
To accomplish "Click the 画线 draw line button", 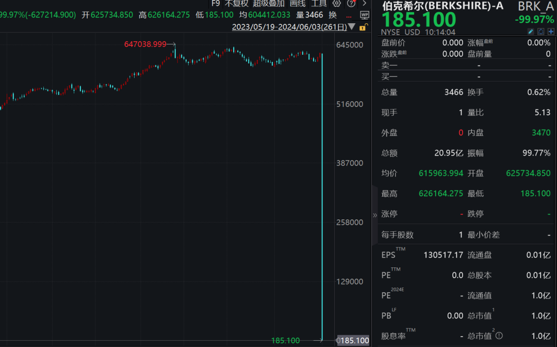I will (298, 3).
